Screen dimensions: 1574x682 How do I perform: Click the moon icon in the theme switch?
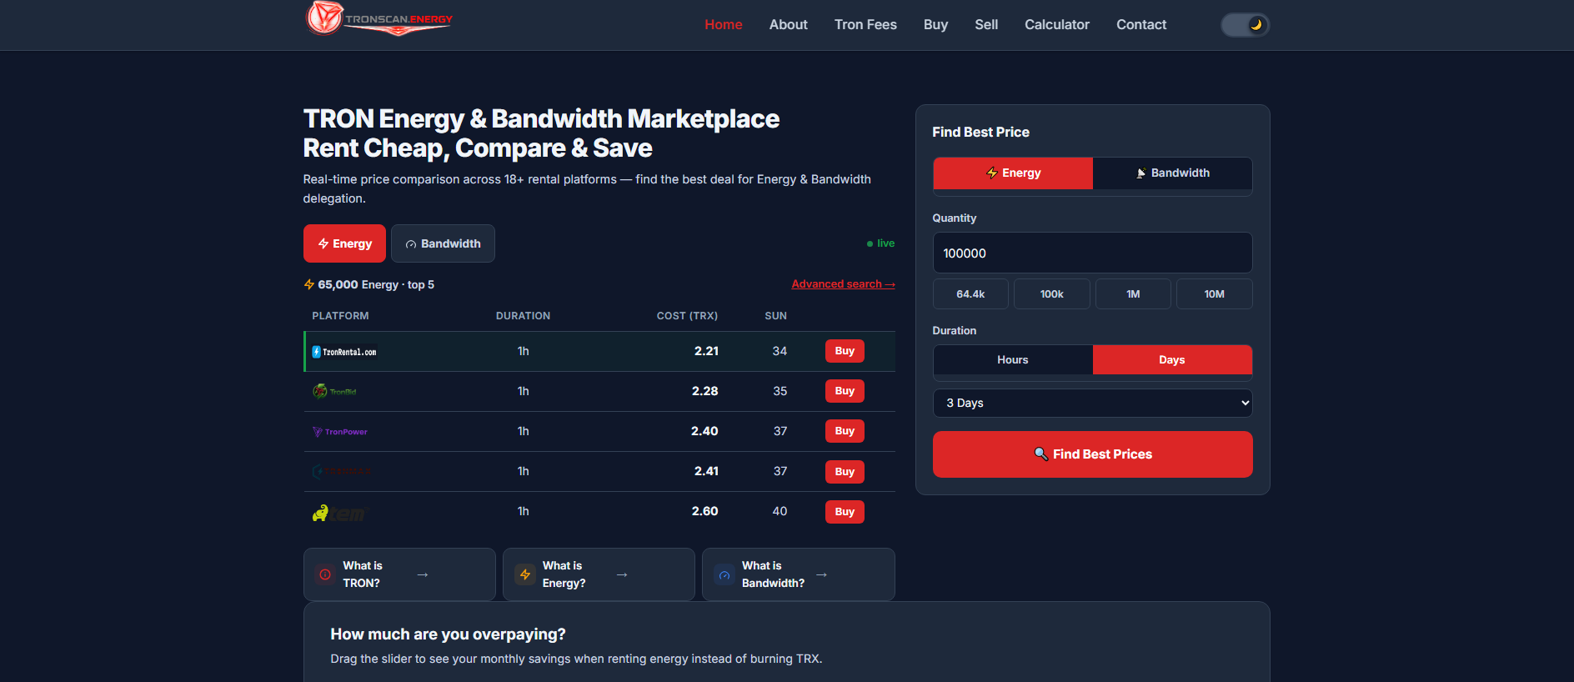pos(1256,25)
